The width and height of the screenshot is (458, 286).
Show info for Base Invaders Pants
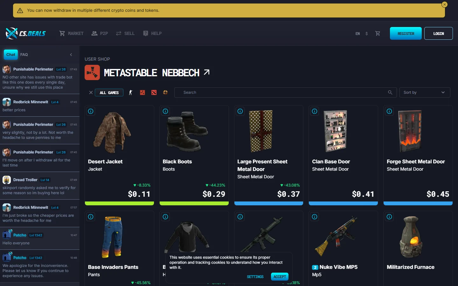pos(91,217)
